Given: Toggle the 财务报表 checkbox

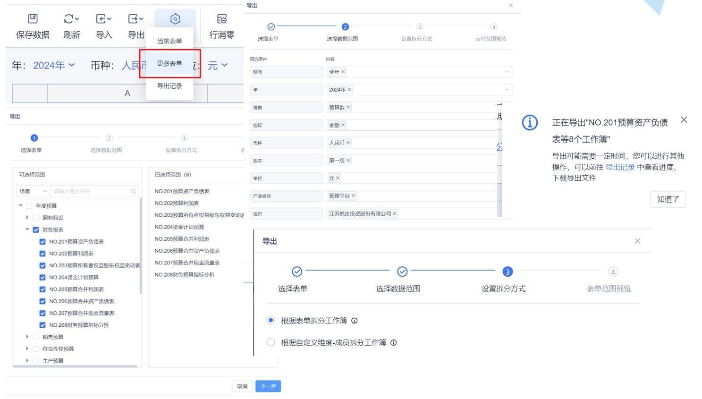Looking at the screenshot, I should point(36,230).
